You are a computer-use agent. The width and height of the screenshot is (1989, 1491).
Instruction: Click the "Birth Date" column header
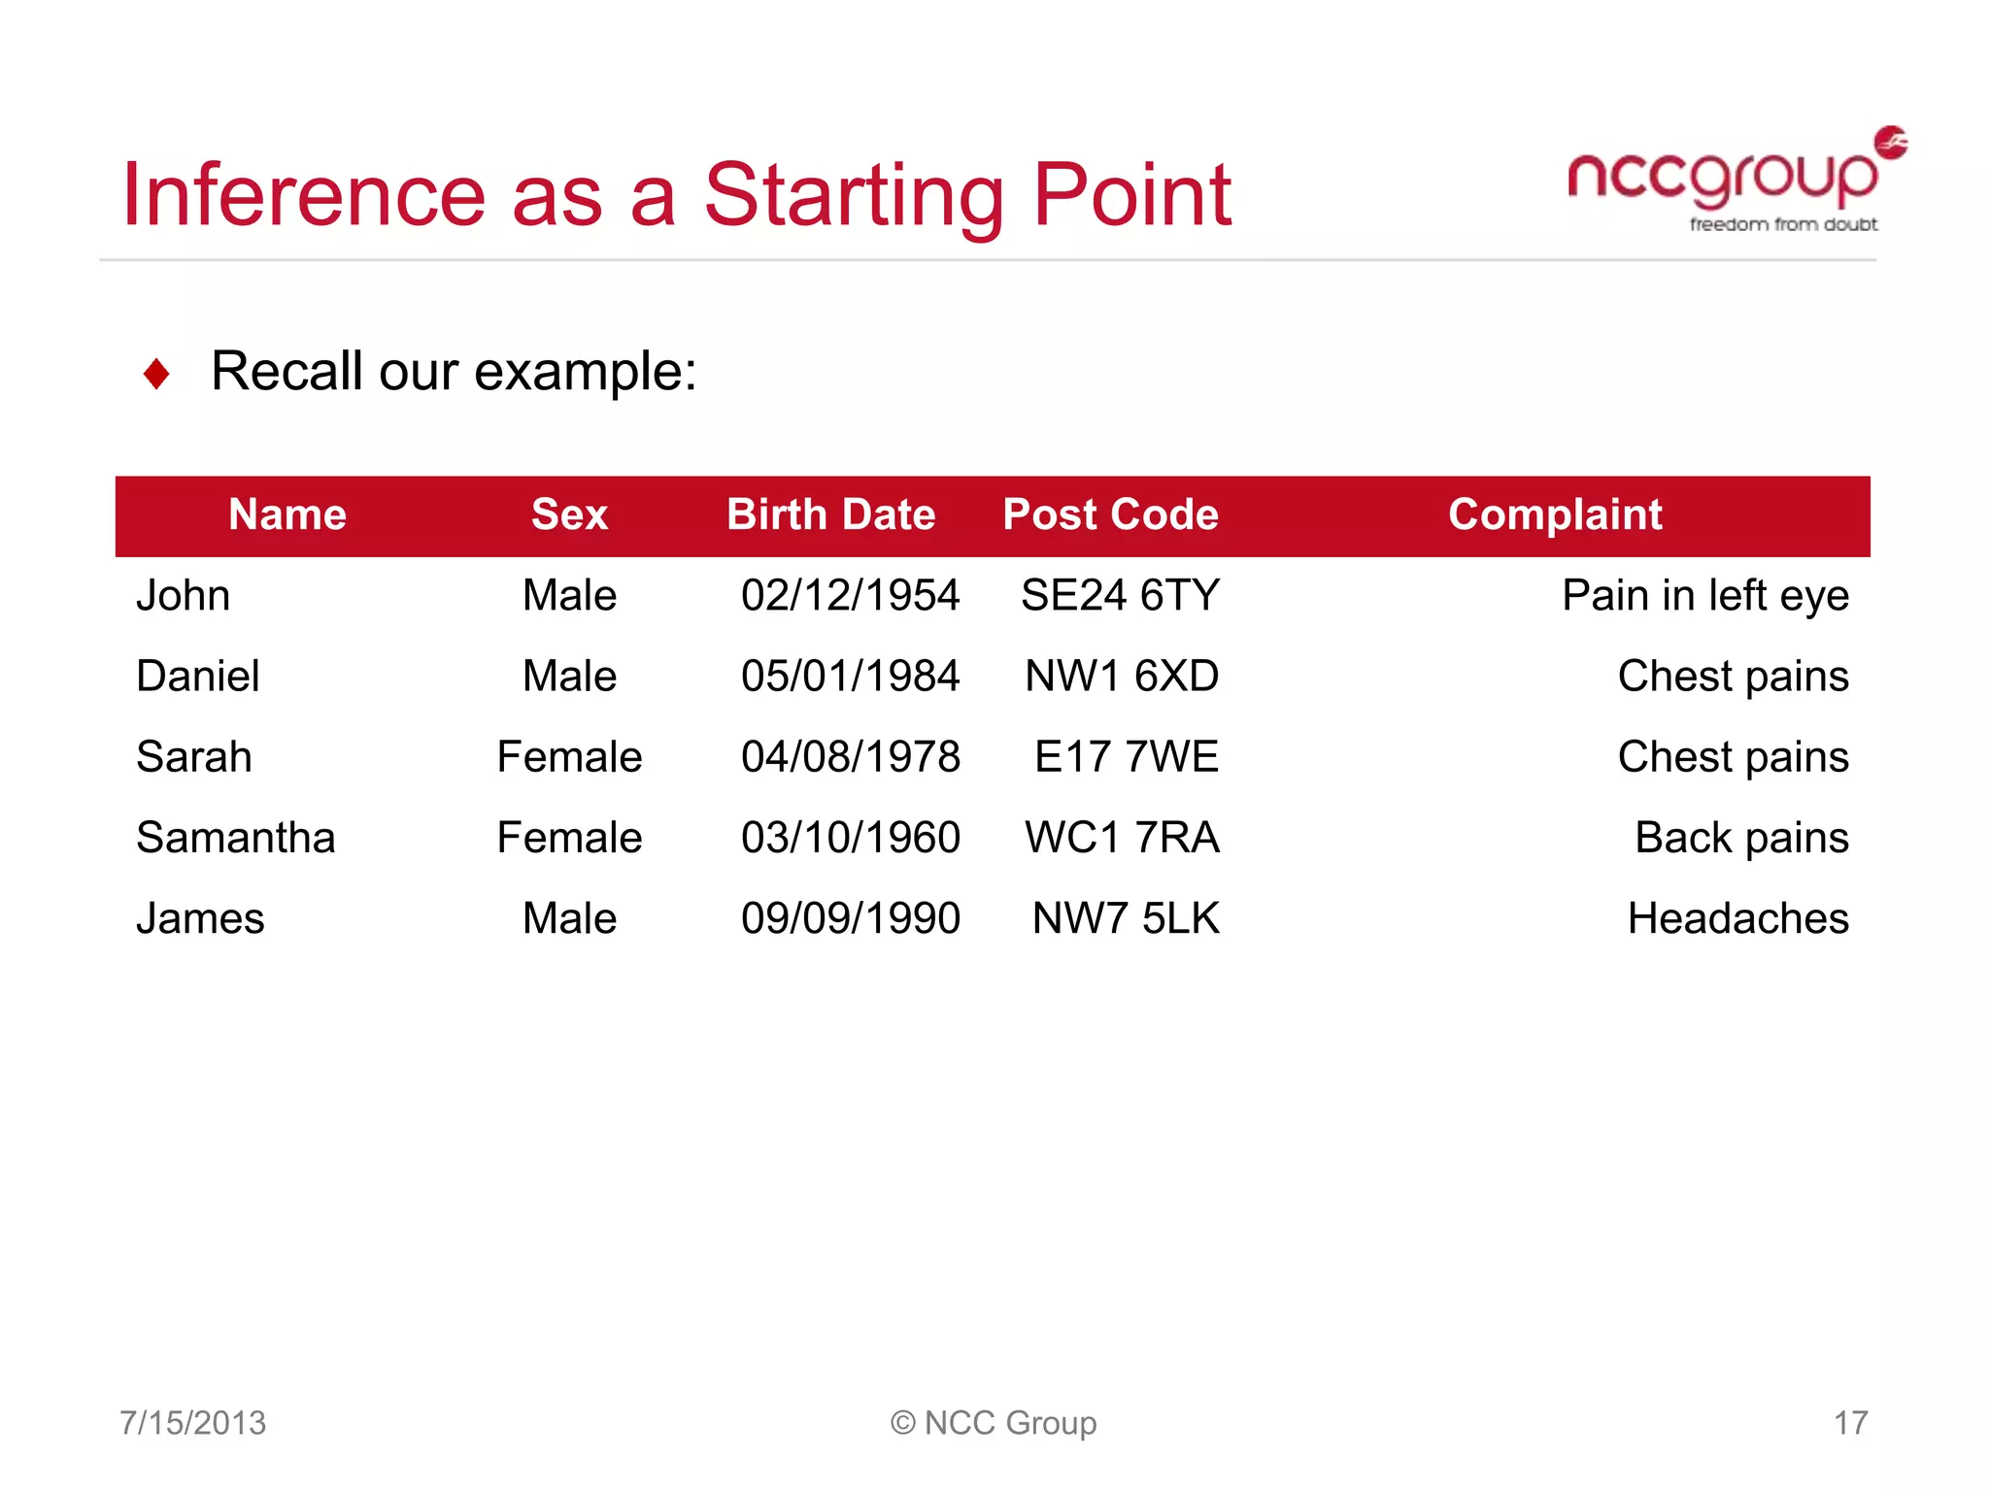click(x=831, y=514)
